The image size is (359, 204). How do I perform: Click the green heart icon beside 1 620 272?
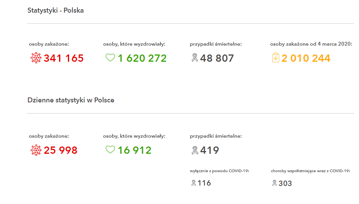pos(110,58)
